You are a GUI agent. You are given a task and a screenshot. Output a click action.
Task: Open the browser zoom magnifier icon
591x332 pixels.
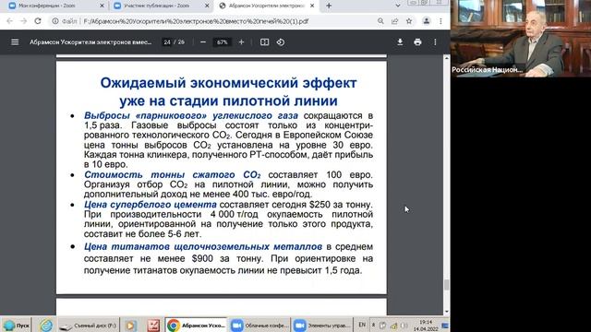[380, 21]
